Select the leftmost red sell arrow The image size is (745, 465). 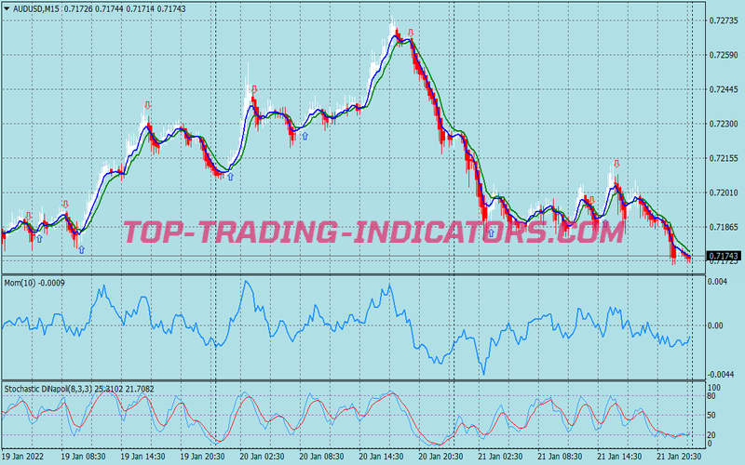29,216
